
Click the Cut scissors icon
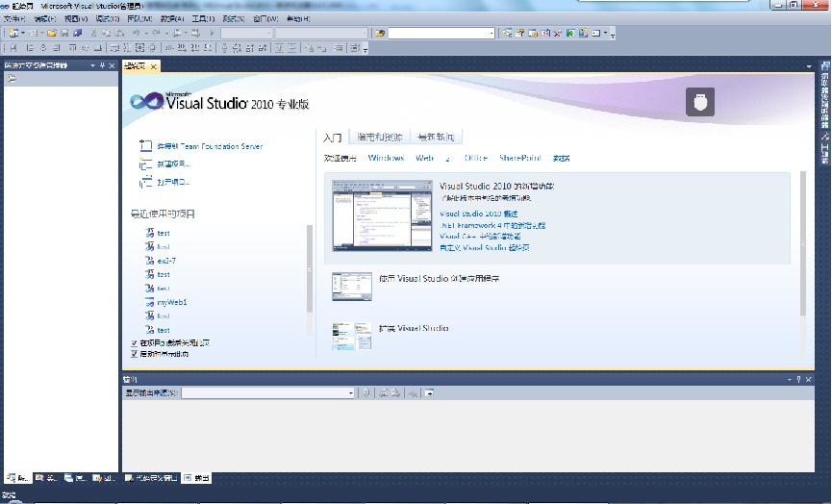pos(94,33)
